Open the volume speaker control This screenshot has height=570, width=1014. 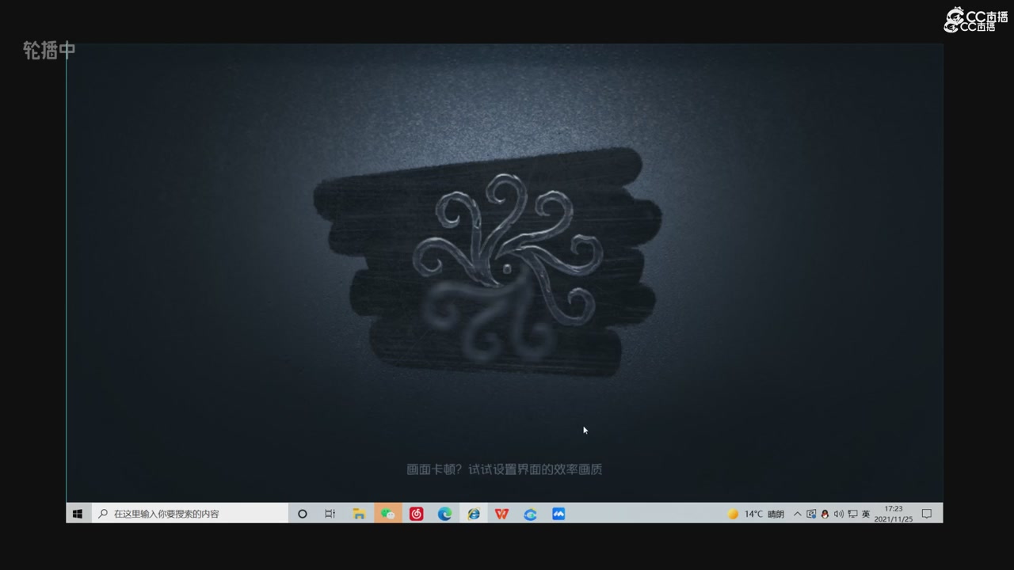[x=839, y=514]
